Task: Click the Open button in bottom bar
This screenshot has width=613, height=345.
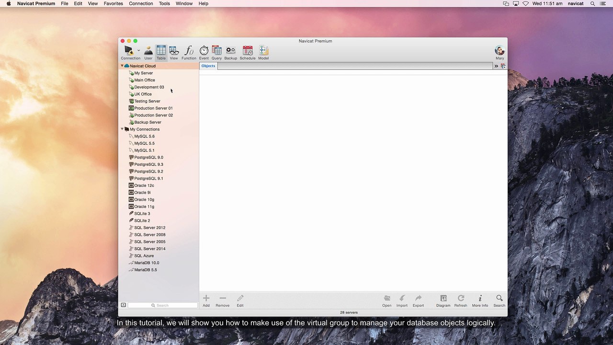Action: tap(387, 300)
